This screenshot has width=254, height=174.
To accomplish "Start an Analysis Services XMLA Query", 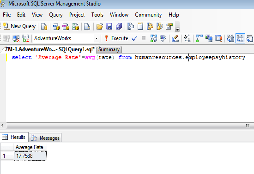I will coord(75,26).
